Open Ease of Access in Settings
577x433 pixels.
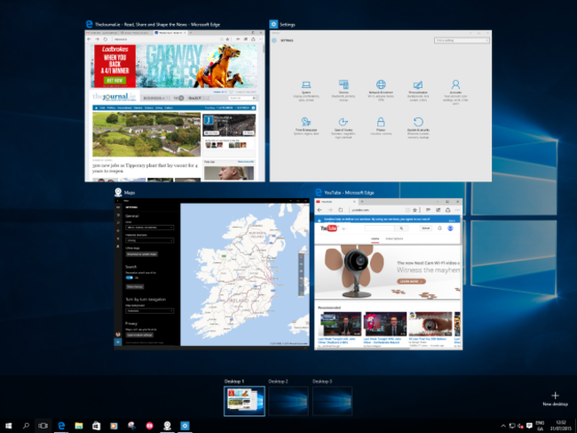point(344,127)
